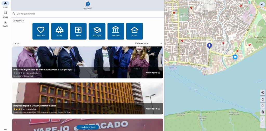Rotate the map counterclockwise
Screen dimensions: 266x131
[x=263, y=100]
